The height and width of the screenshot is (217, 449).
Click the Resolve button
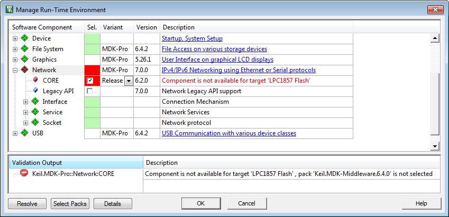[x=27, y=204]
